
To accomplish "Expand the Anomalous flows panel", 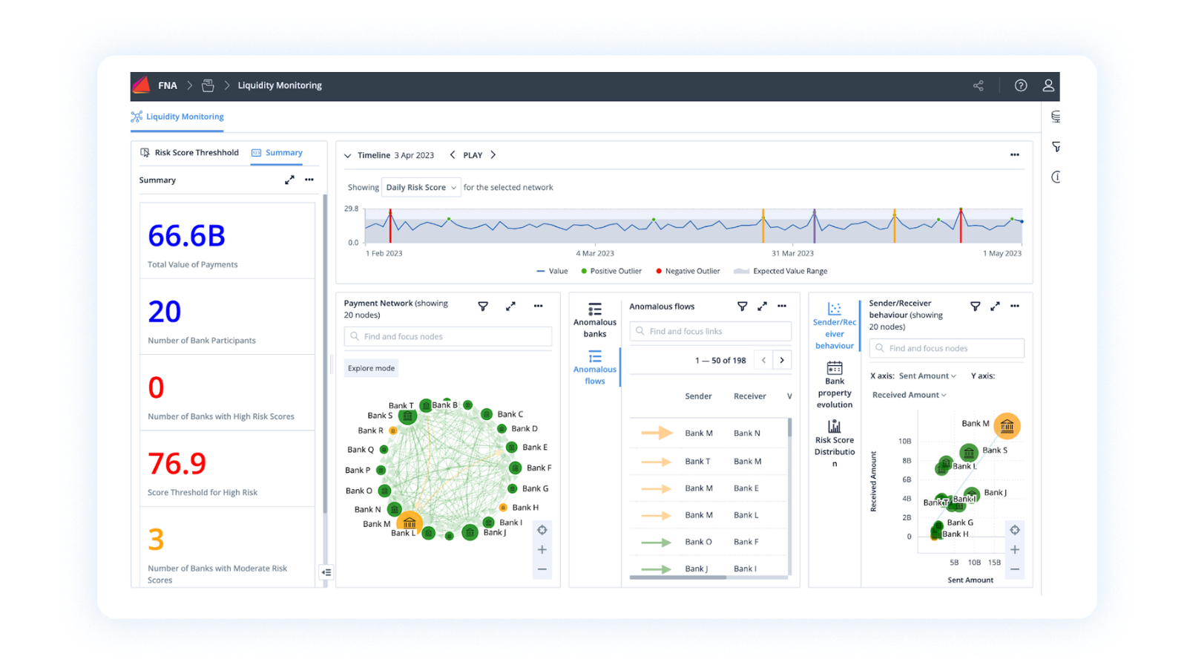I will pyautogui.click(x=762, y=306).
